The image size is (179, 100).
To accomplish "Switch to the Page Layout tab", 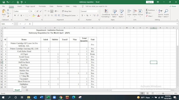I will 30,6.
